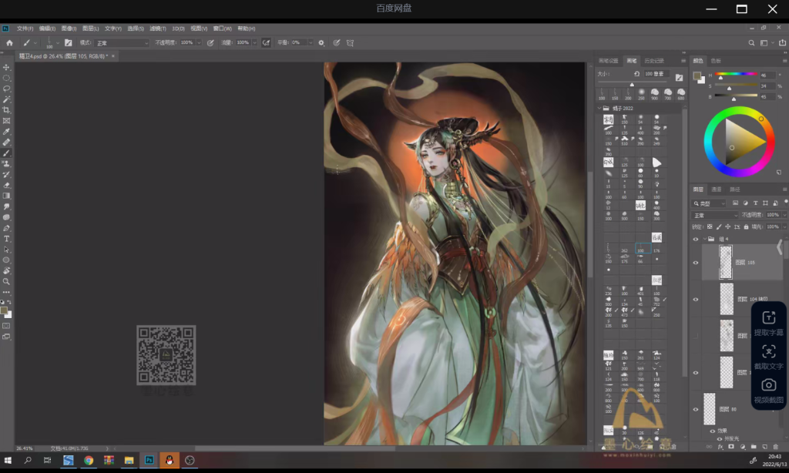Open the 滤镜 (Filter) menu
This screenshot has height=473, width=789.
click(x=157, y=28)
